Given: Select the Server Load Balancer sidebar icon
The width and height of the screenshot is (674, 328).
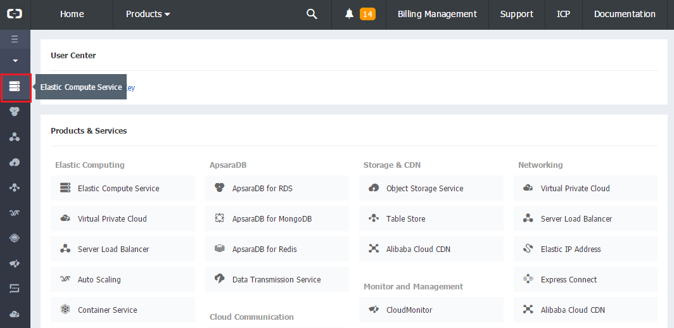Looking at the screenshot, I should click(x=15, y=137).
